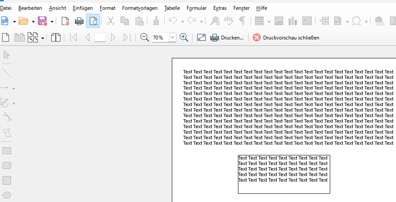396x202 pixels.
Task: Click the zoom out magnifier icon
Action: pyautogui.click(x=144, y=37)
